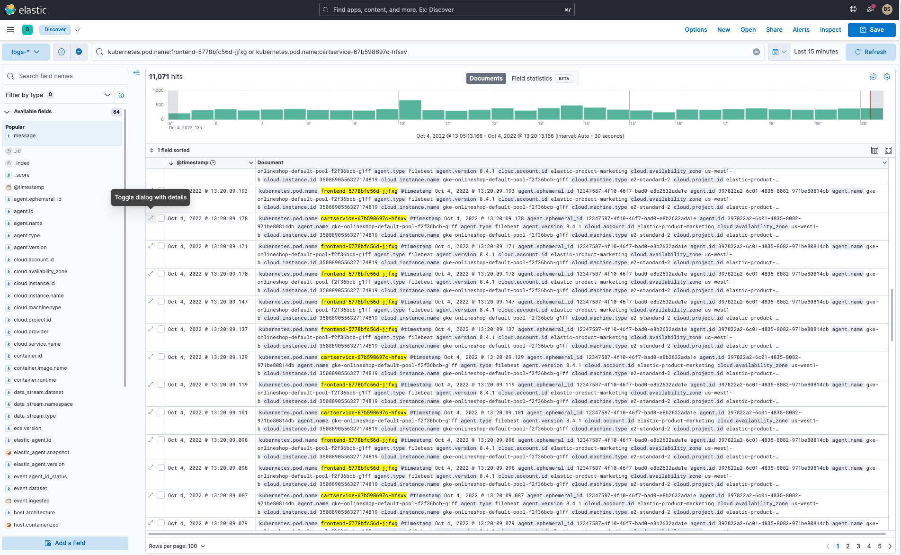Switch to the Field statistics tab
This screenshot has width=901, height=555.
[x=532, y=79]
